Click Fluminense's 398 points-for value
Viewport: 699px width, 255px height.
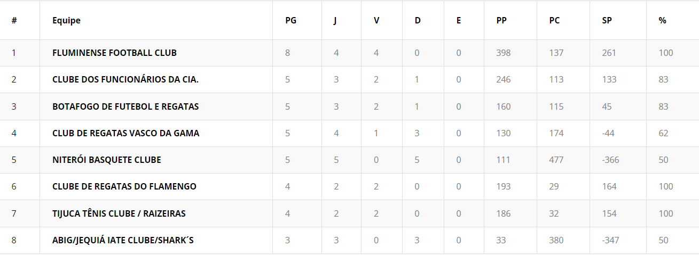point(503,53)
